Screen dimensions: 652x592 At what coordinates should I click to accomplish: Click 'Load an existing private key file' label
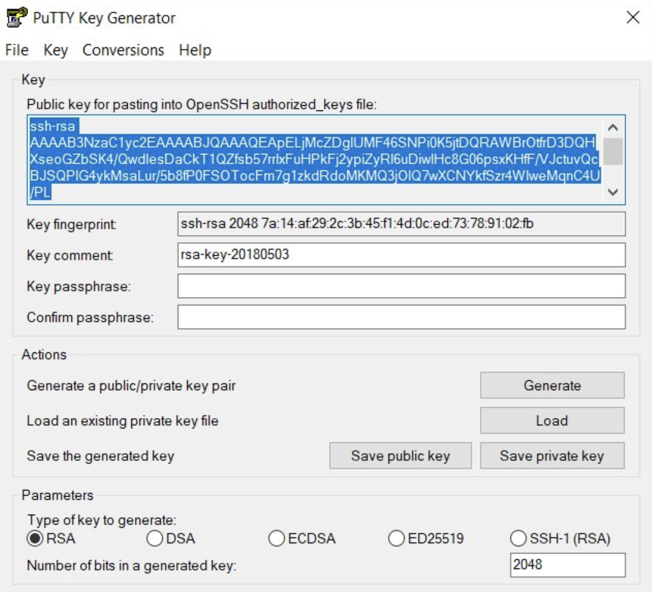122,421
